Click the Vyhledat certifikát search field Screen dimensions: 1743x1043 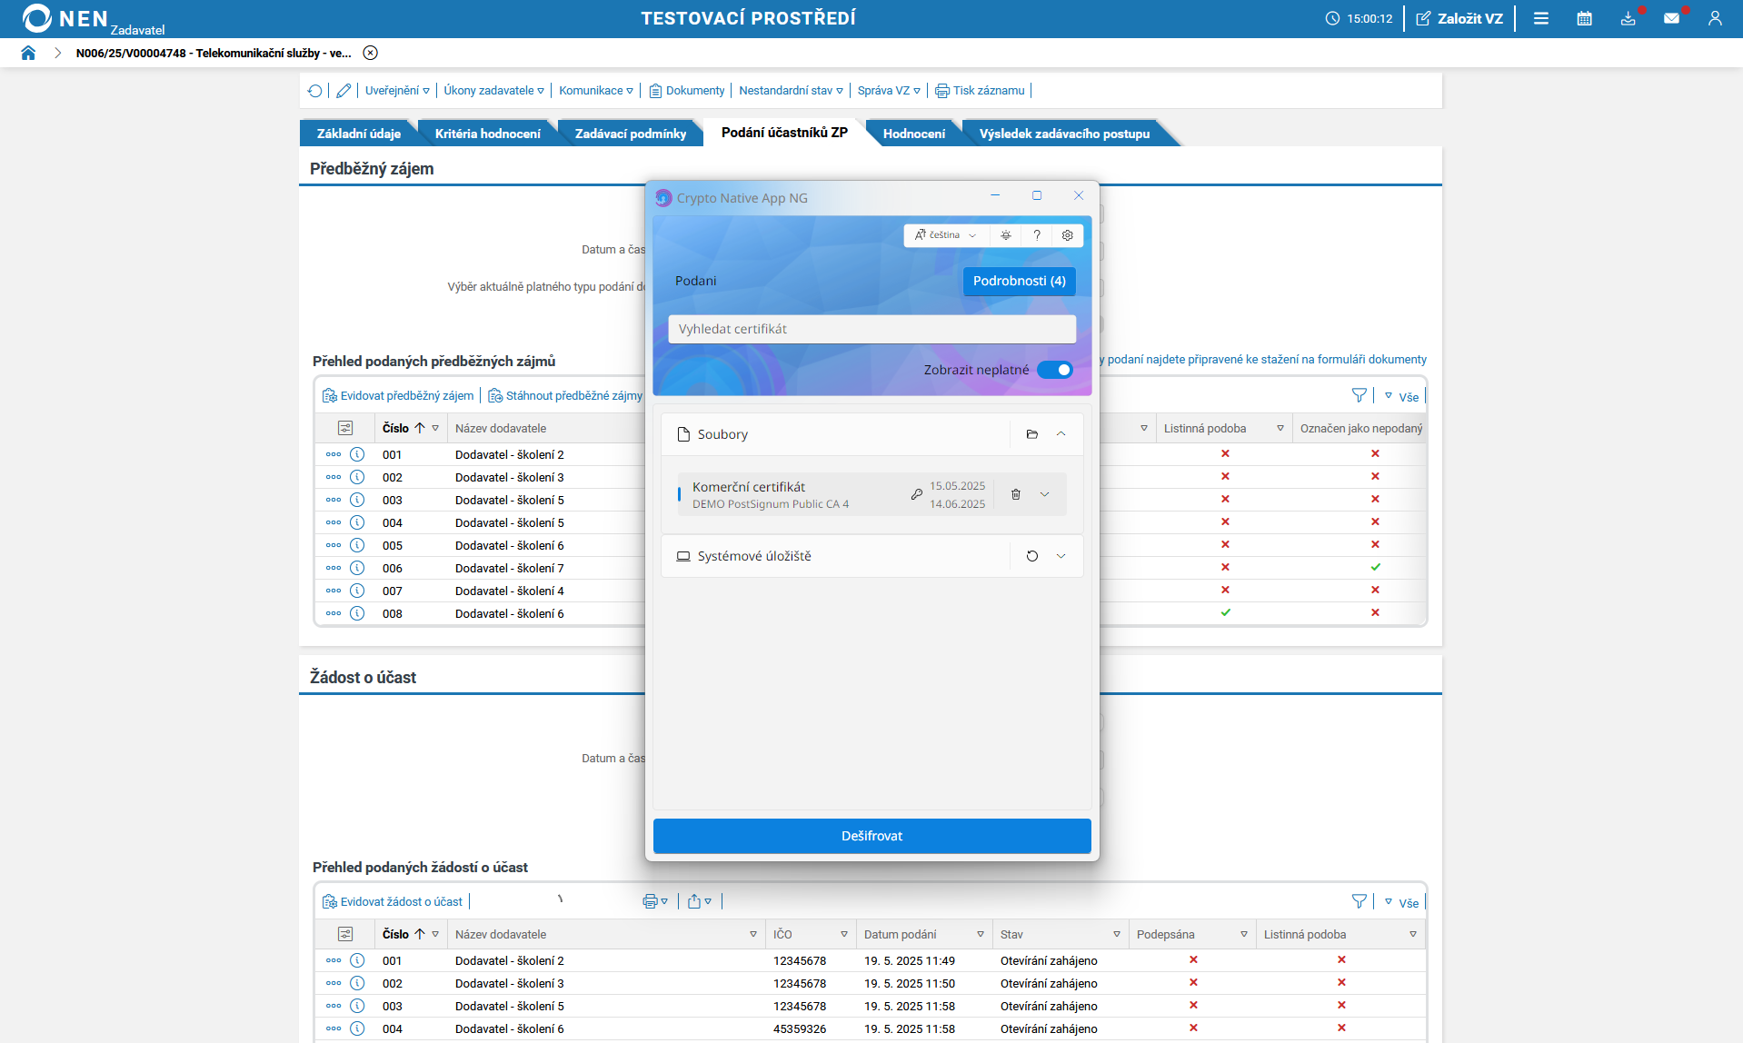click(871, 329)
